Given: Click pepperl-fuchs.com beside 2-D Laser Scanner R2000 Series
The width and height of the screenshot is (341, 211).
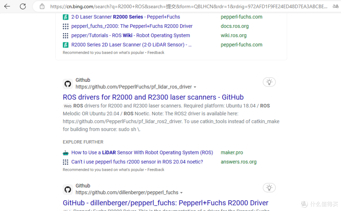Looking at the screenshot, I should (242, 17).
